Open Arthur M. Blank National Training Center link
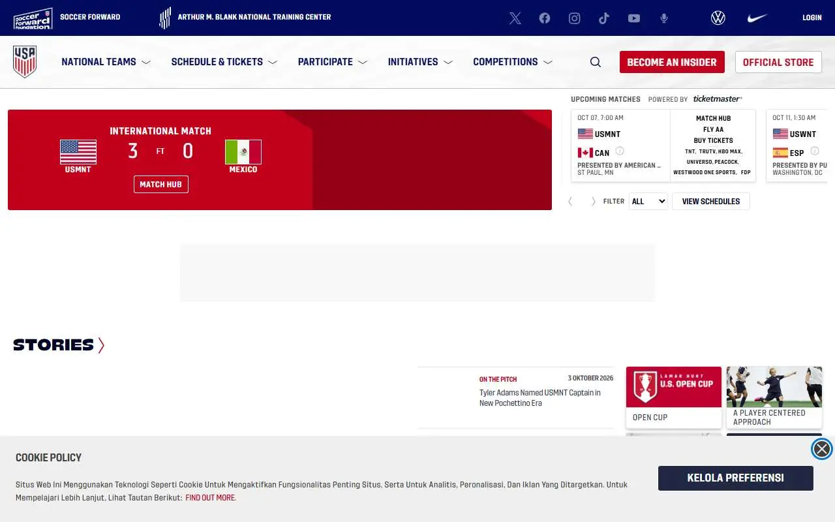 254,17
